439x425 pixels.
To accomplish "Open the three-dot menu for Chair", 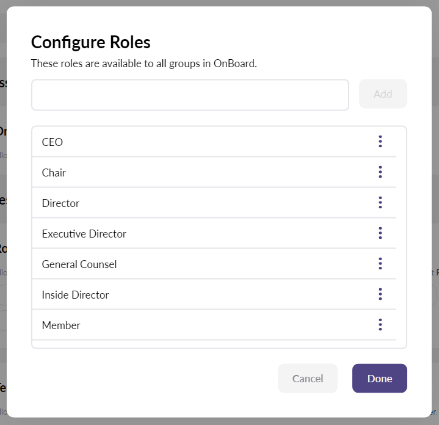I will coord(380,172).
